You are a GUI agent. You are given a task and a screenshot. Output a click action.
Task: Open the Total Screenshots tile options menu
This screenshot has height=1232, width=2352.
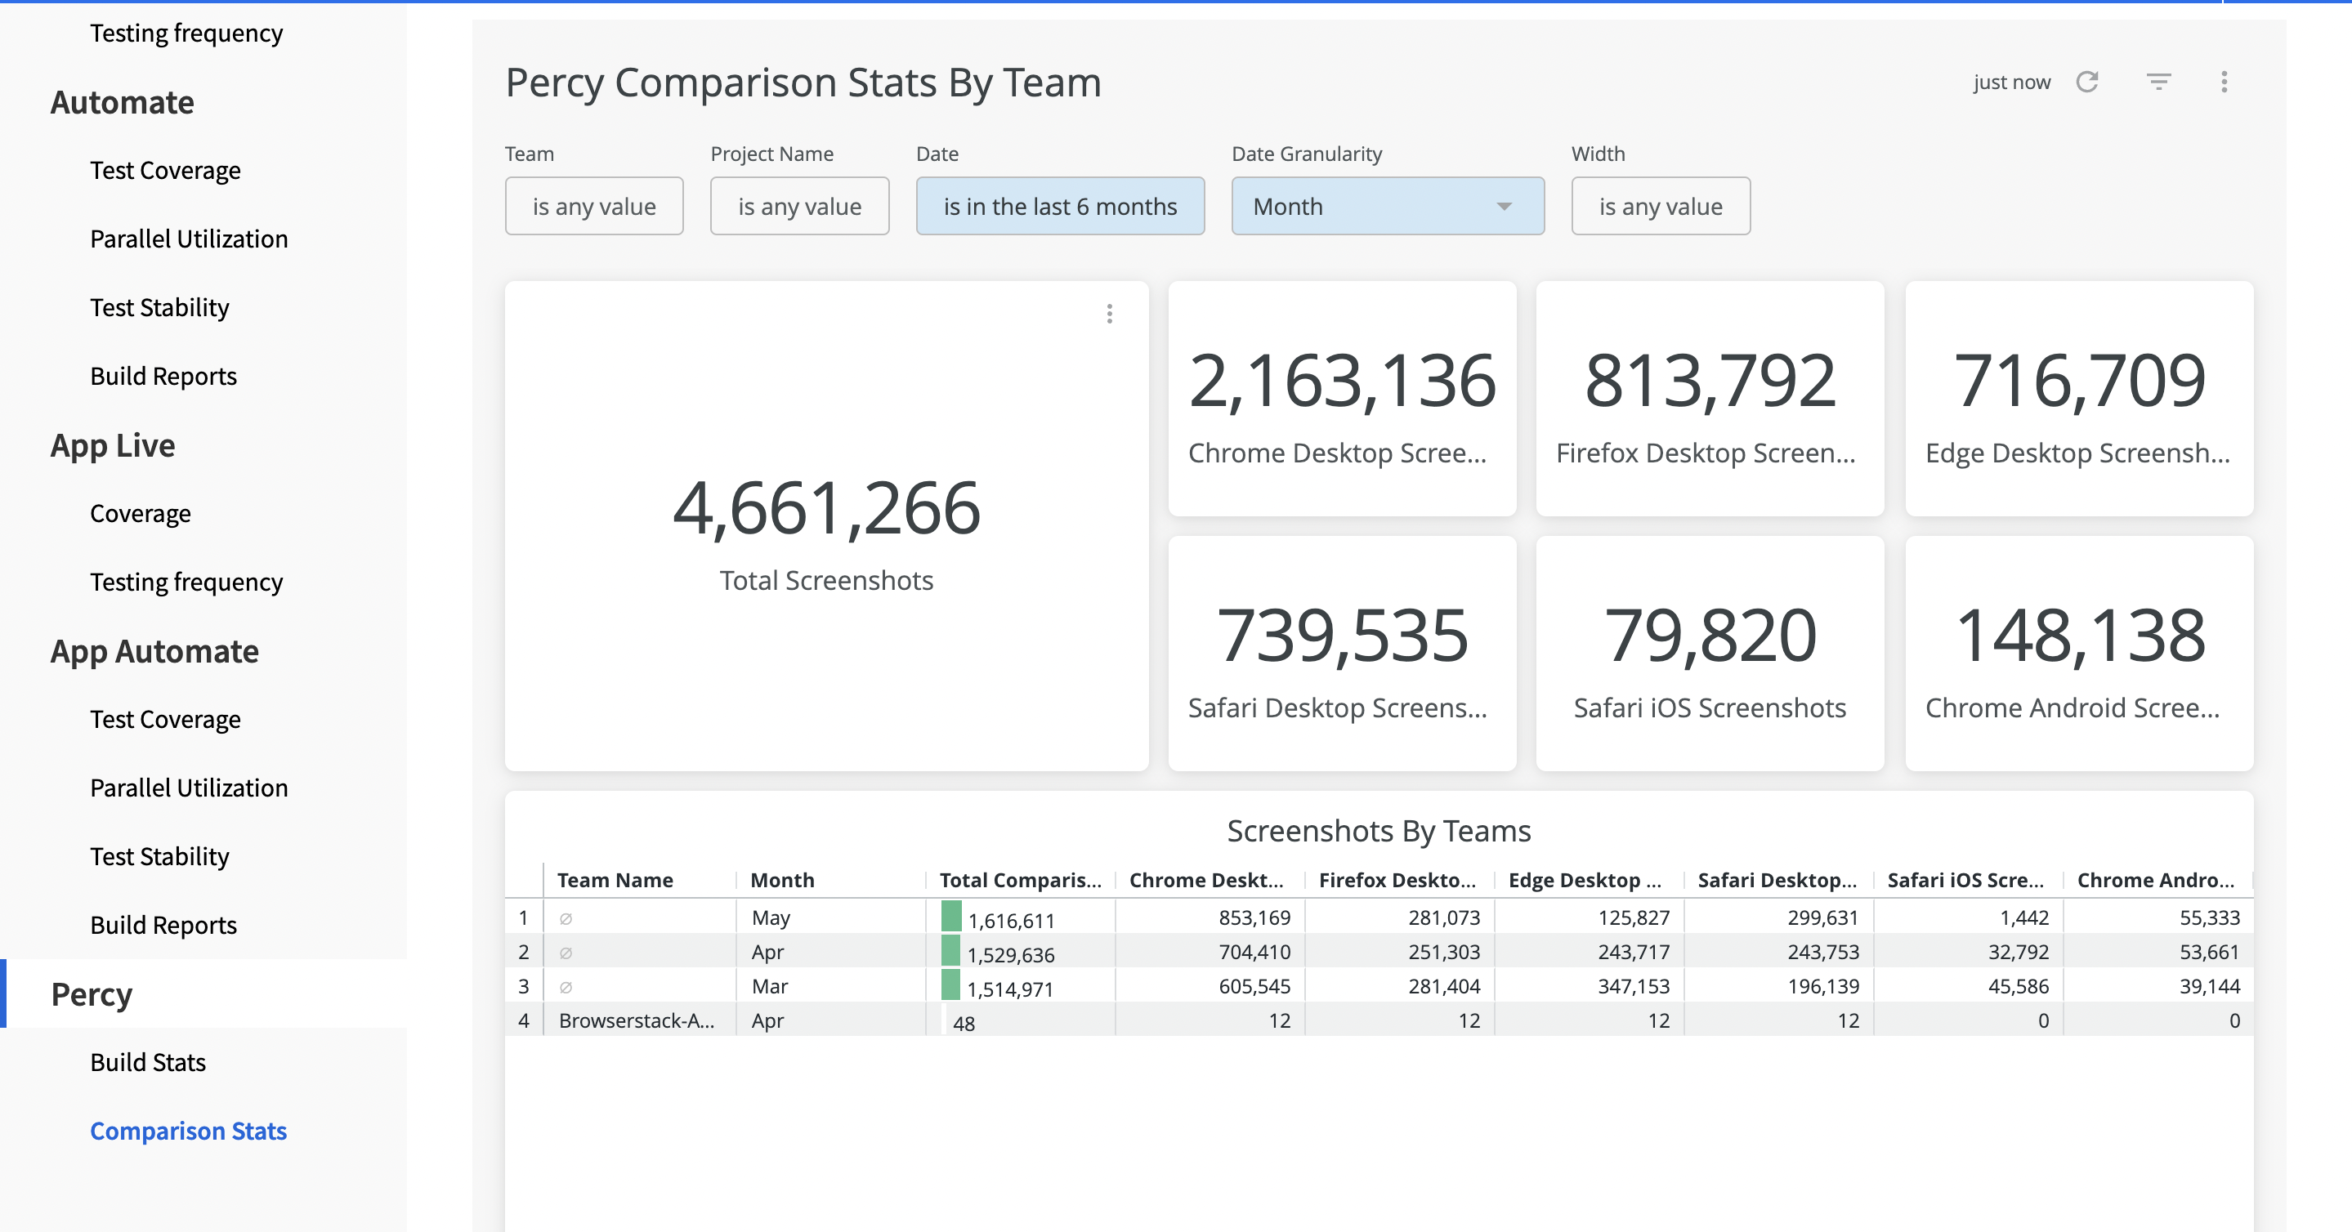point(1109,314)
